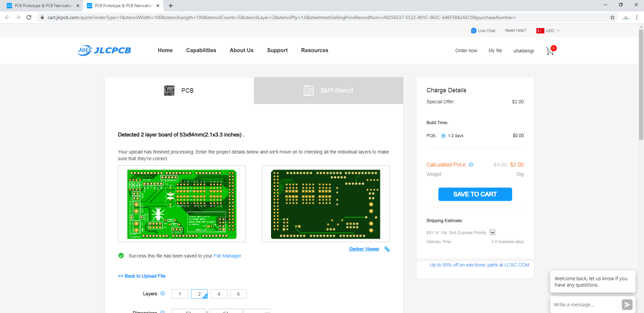644x313 pixels.
Task: Open the Chrome three-dot menu
Action: point(637,17)
